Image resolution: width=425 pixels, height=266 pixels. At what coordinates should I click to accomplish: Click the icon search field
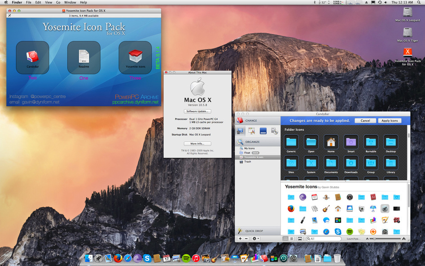pyautogui.click(x=323, y=239)
